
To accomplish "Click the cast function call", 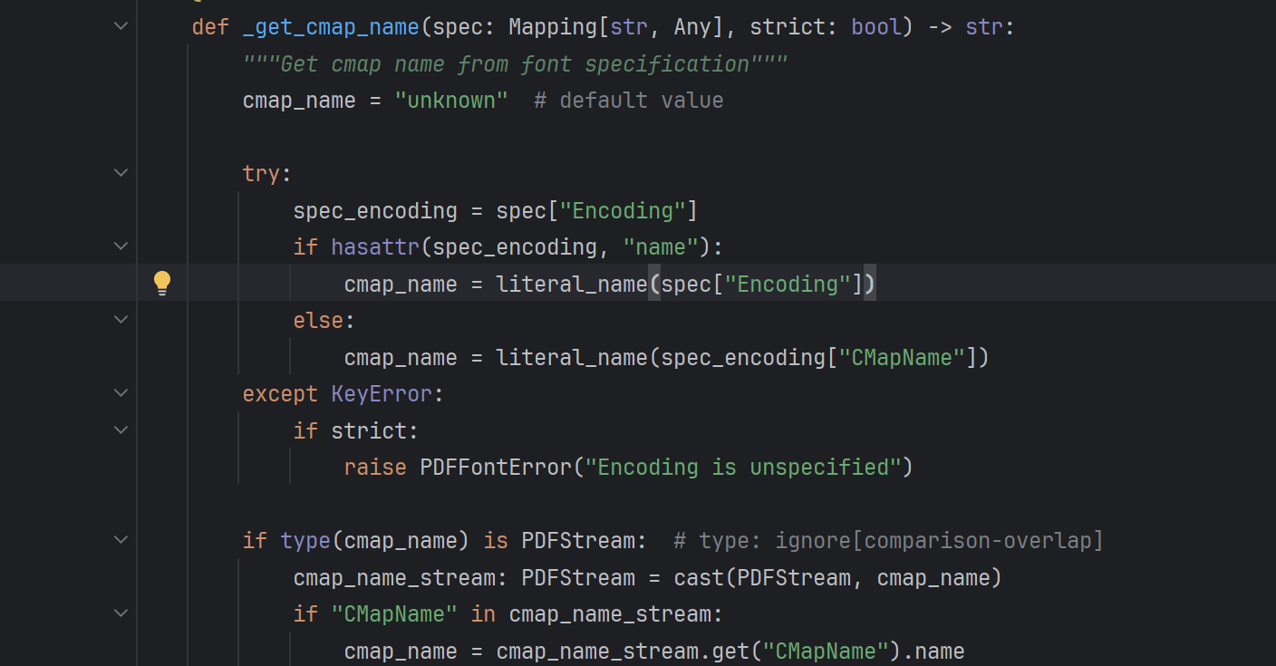I will point(699,578).
